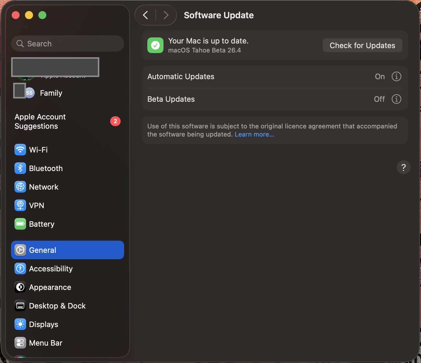Click the Accessibility icon in sidebar
The height and width of the screenshot is (363, 421).
pos(20,268)
